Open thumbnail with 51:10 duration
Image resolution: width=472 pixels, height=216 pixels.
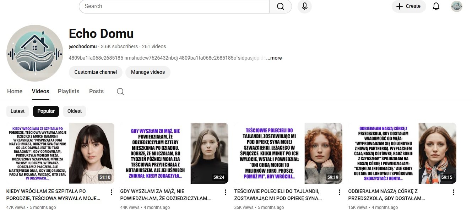pos(60,153)
